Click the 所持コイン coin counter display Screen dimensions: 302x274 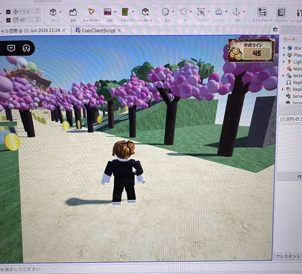point(251,51)
